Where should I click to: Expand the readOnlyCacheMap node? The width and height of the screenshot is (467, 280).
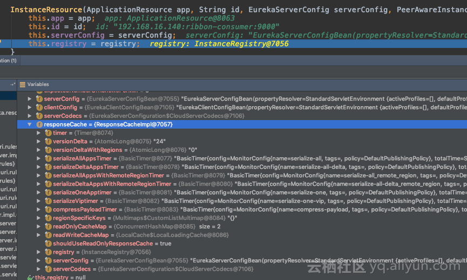(39, 227)
